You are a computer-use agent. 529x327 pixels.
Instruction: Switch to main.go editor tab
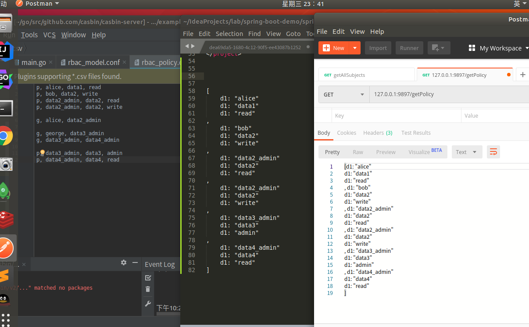click(33, 63)
